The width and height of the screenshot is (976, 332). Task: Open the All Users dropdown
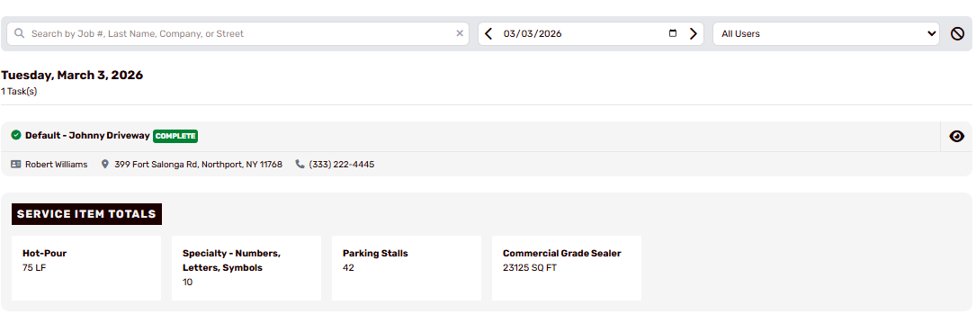coord(826,33)
